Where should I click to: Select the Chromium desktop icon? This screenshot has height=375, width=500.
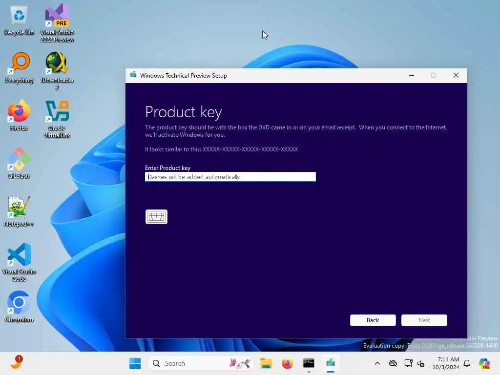(x=19, y=307)
